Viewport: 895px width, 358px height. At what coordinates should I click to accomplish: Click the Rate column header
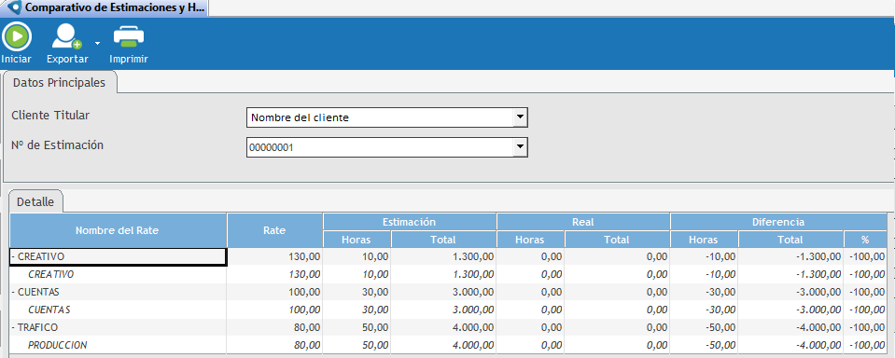point(275,230)
